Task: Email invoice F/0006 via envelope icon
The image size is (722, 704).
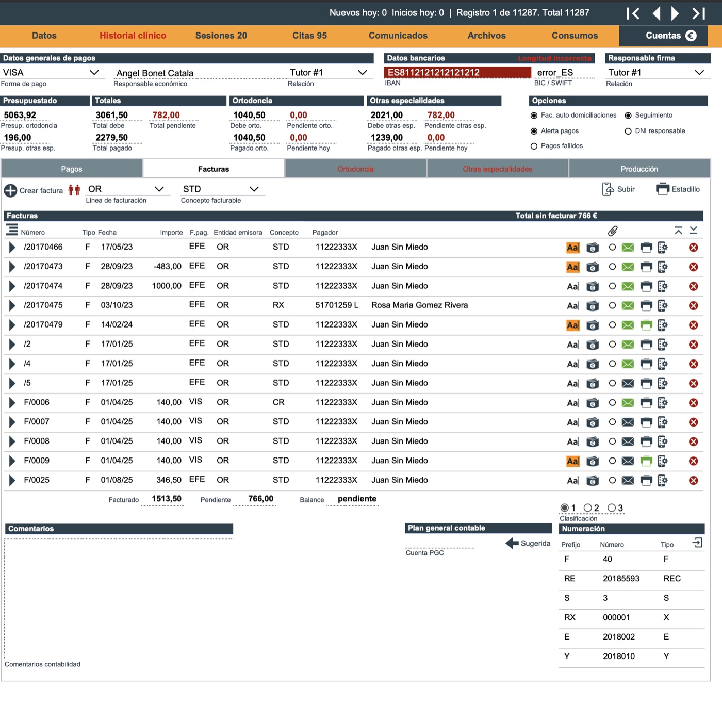Action: click(628, 403)
